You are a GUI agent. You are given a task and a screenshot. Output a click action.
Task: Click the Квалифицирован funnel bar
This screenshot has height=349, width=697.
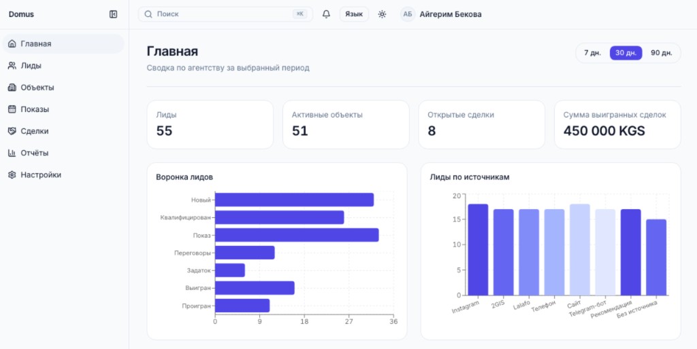(280, 217)
